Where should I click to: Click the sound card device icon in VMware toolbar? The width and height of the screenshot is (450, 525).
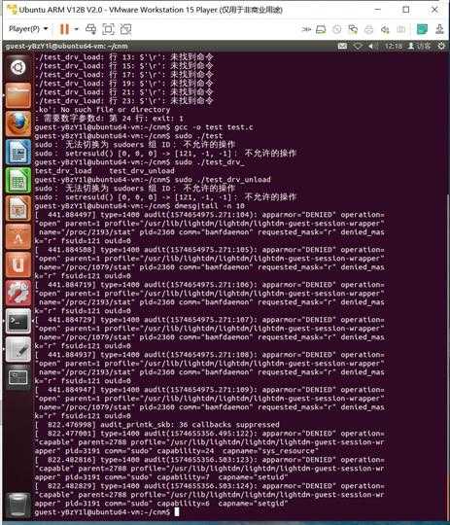pos(385,29)
